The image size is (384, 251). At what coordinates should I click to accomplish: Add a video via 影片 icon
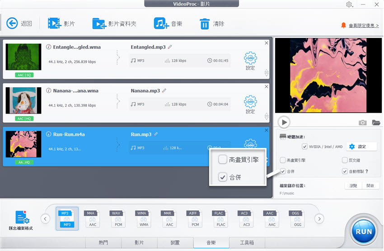click(x=54, y=24)
